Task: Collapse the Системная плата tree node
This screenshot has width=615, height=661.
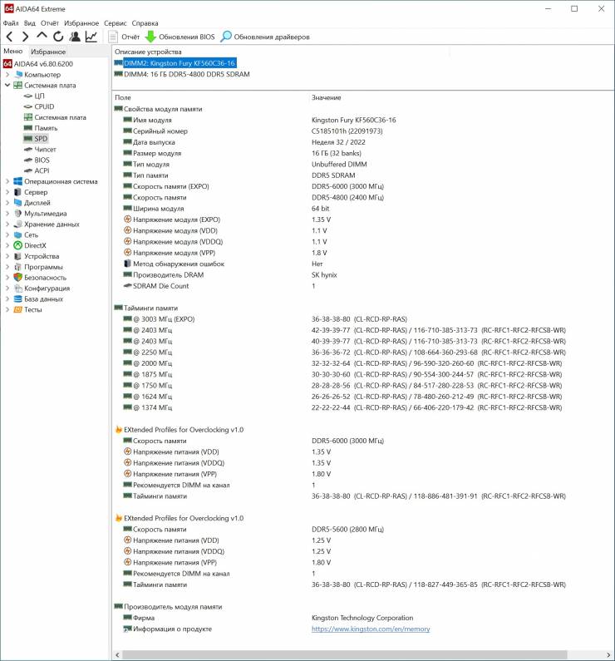Action: 7,85
